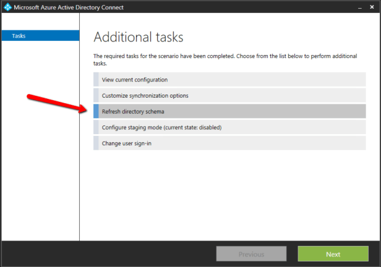The image size is (381, 267).
Task: Minimize the Azure AD Connect window
Action: coord(359,7)
